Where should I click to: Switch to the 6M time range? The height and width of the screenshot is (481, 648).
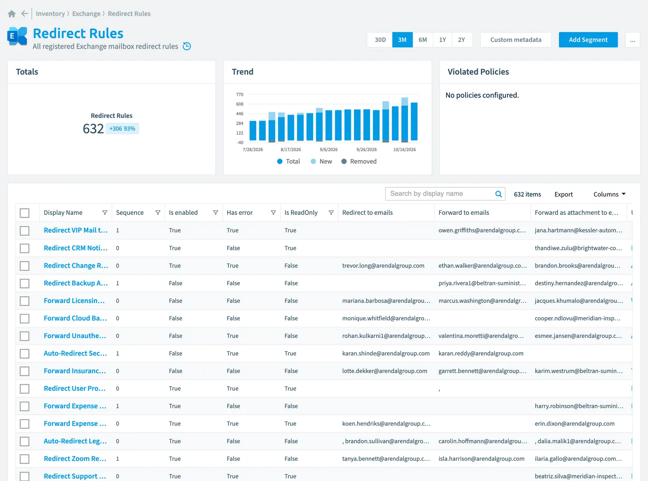click(x=422, y=40)
